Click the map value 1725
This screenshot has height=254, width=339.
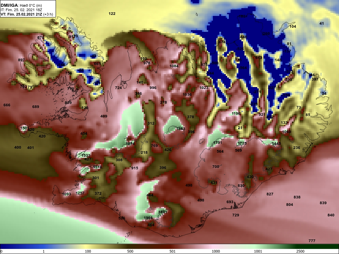click(x=242, y=143)
